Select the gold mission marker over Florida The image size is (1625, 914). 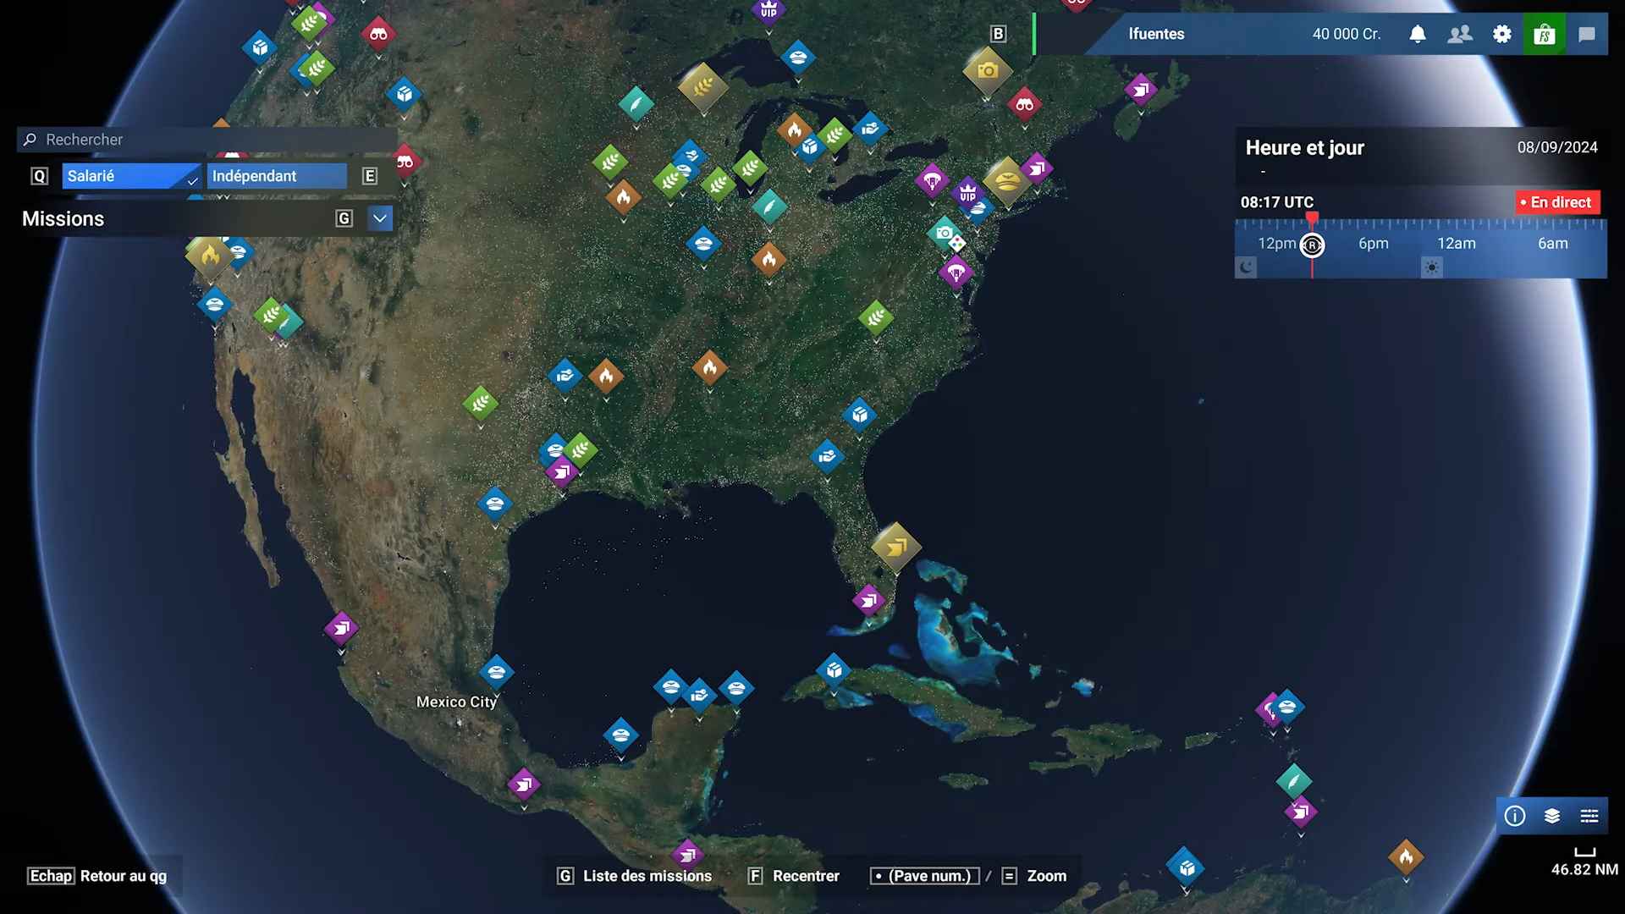tap(895, 547)
